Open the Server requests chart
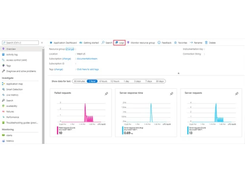 pos(211,113)
